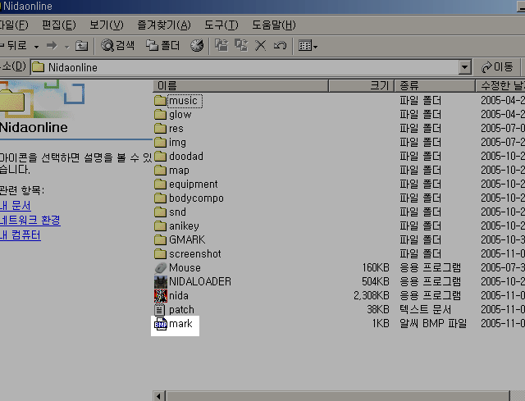Viewport: 525px width, 401px height.
Task: Click the 네트워크 환경 link
Action: 30,221
